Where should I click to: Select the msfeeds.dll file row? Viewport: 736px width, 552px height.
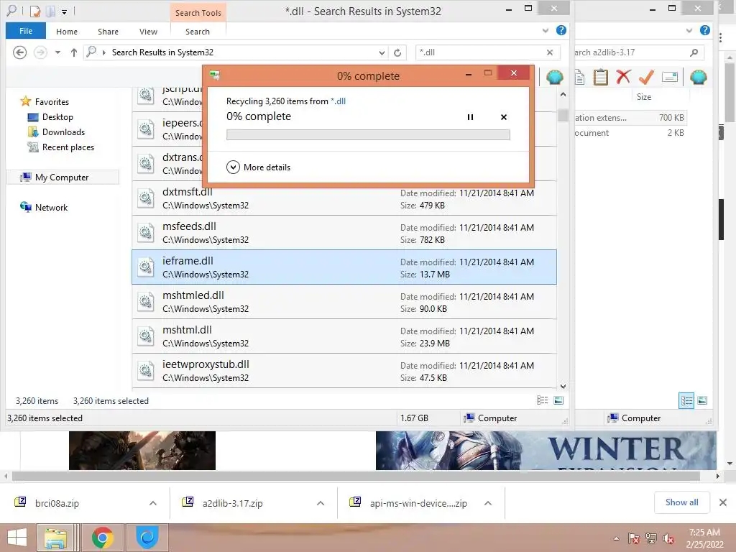[x=344, y=233]
